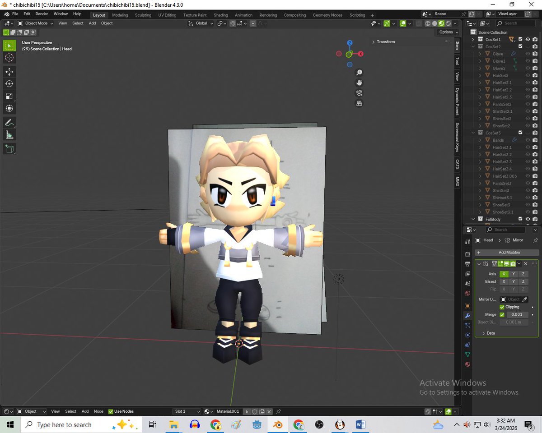Screen dimensions: 542x433
Task: Open the Physics properties tab
Action: (468, 335)
